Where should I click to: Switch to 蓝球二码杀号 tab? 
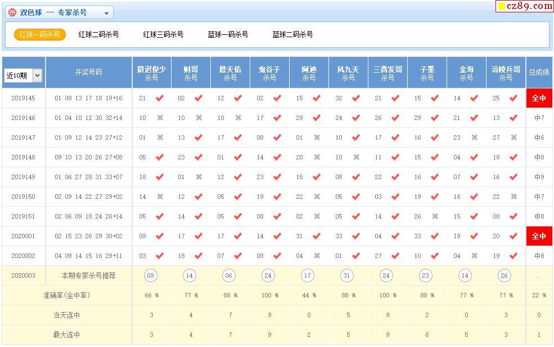(x=292, y=34)
